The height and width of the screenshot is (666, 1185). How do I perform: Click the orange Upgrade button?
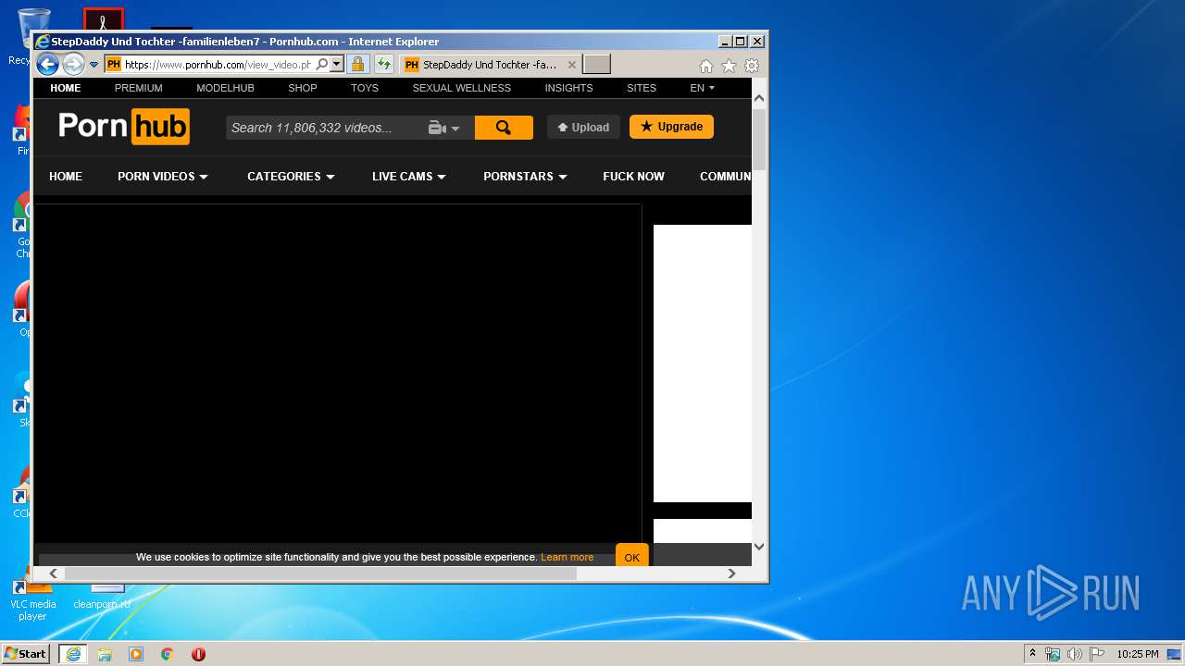tap(671, 127)
